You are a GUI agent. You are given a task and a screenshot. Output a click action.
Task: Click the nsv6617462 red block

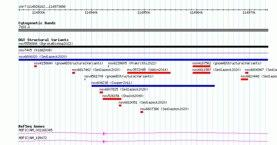pyautogui.click(x=74, y=73)
